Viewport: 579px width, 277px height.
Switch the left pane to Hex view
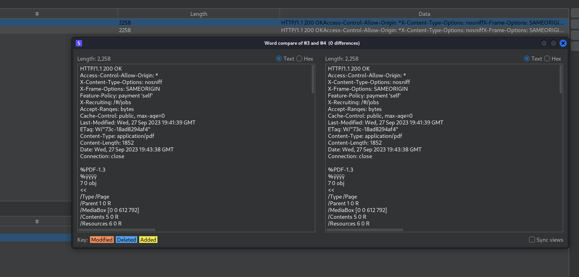pos(299,59)
